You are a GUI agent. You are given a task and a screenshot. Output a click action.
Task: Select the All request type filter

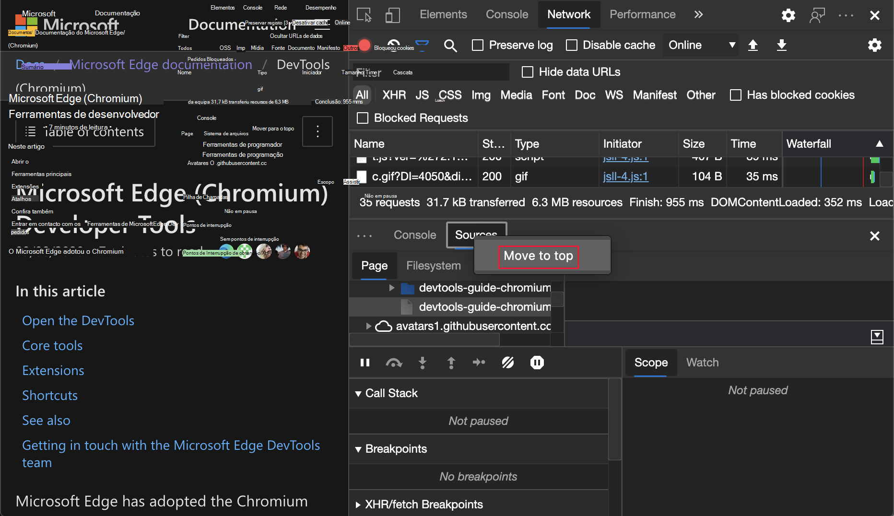tap(362, 95)
